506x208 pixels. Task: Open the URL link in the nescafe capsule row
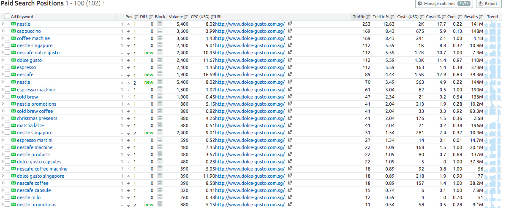click(x=250, y=190)
